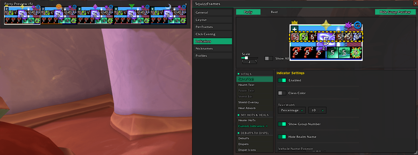Toggle the Hide Realm Name switch
418x155 pixels.
[x=282, y=137]
